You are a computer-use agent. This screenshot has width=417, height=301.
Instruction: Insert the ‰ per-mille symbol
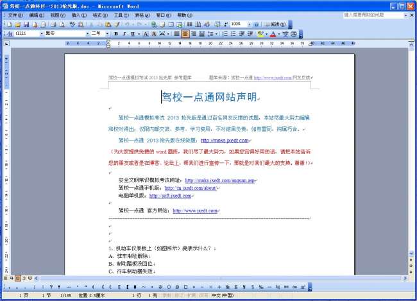pyautogui.click(x=261, y=287)
